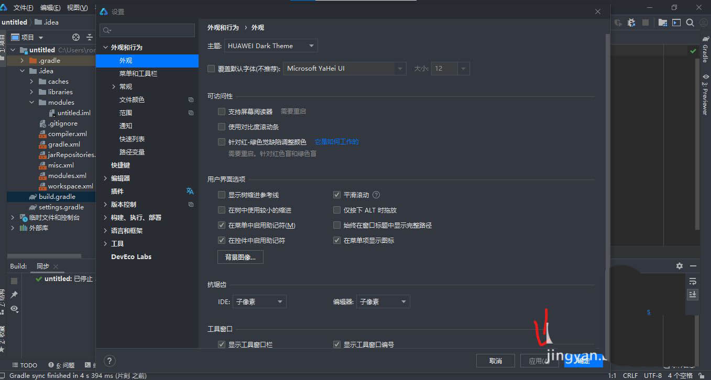
Task: Enable 显示树缩进参考线 checkbox
Action: point(222,195)
